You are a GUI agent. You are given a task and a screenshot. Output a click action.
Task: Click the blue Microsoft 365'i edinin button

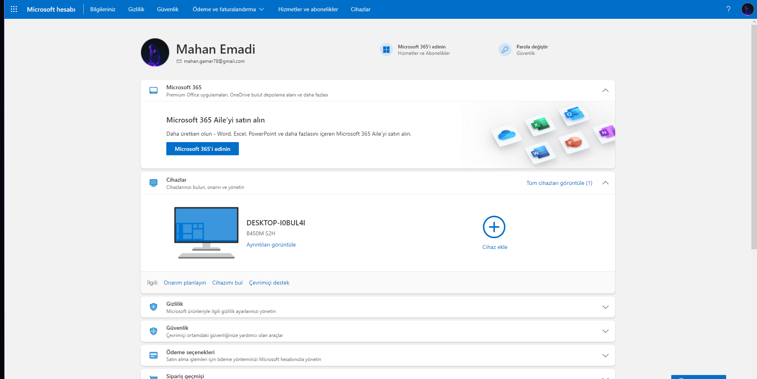(x=202, y=149)
